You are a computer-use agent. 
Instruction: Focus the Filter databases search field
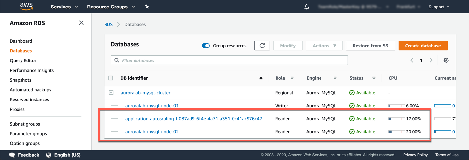[x=229, y=60]
